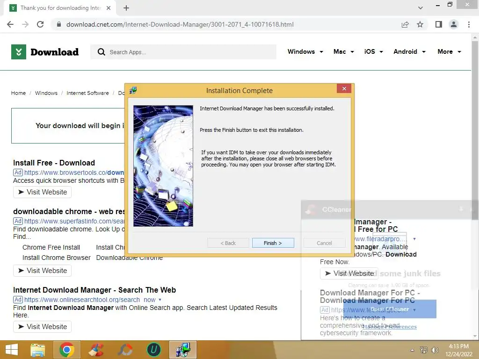Open the Chrome Free Install link
Screen dimensions: 479x359
click(x=51, y=247)
